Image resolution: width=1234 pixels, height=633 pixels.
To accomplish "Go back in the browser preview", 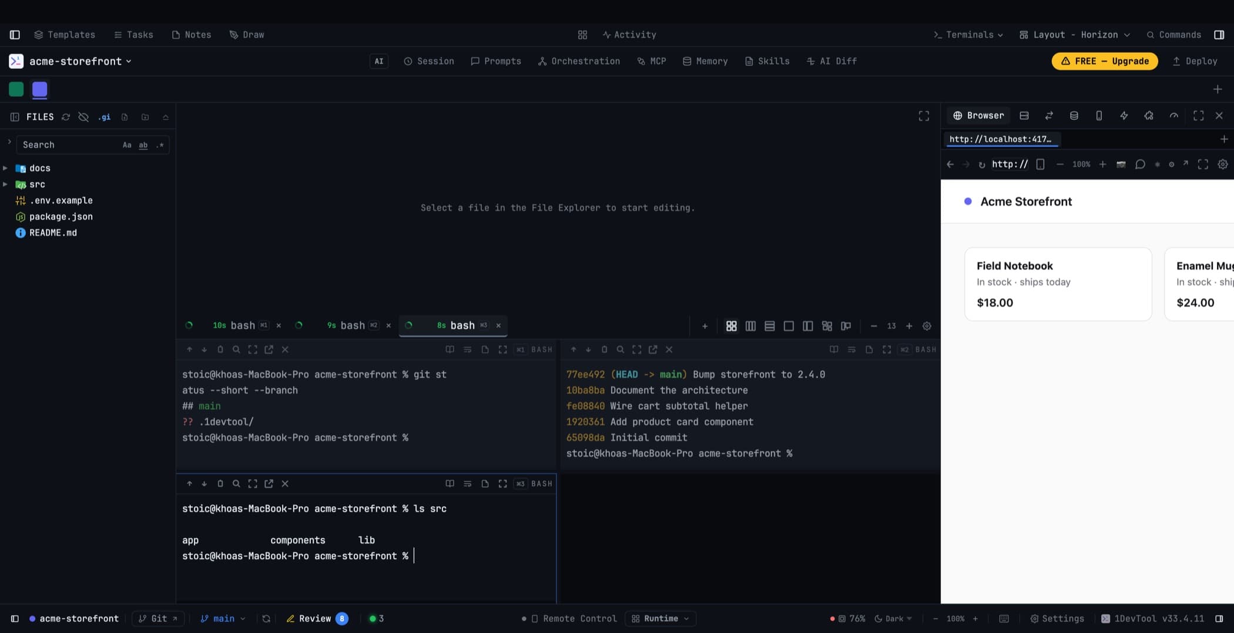I will coord(950,164).
